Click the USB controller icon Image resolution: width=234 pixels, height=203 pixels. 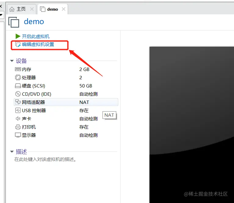18,110
